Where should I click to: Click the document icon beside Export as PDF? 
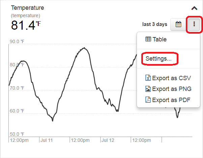tap(148, 100)
